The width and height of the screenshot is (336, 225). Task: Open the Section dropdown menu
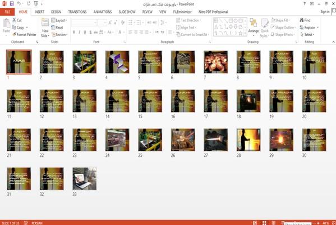[59, 34]
